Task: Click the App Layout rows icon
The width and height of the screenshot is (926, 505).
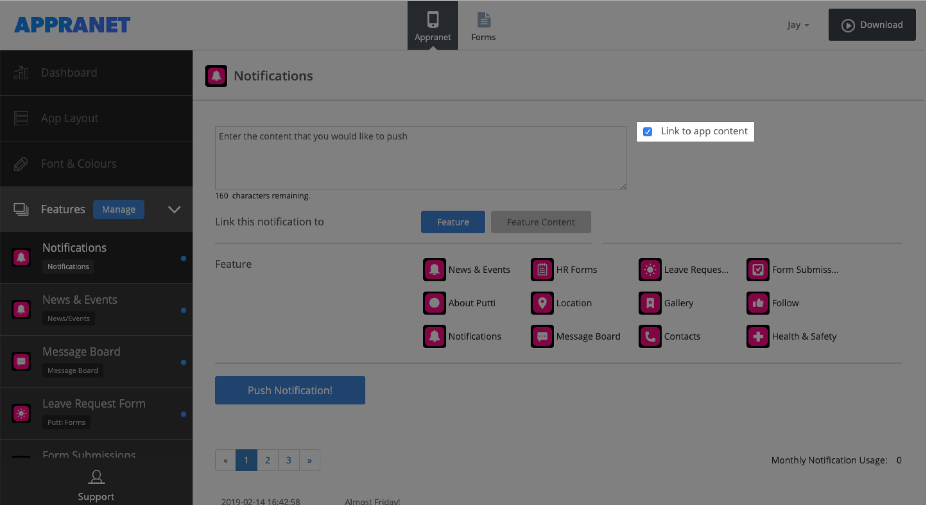Action: coord(21,118)
